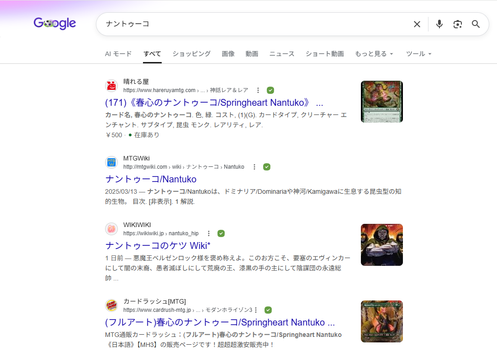This screenshot has width=497, height=357.
Task: Open the full-art card thumbnail for カードラッシュ
Action: [381, 321]
